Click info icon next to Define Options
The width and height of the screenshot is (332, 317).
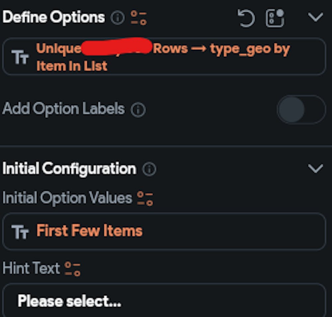pos(117,18)
